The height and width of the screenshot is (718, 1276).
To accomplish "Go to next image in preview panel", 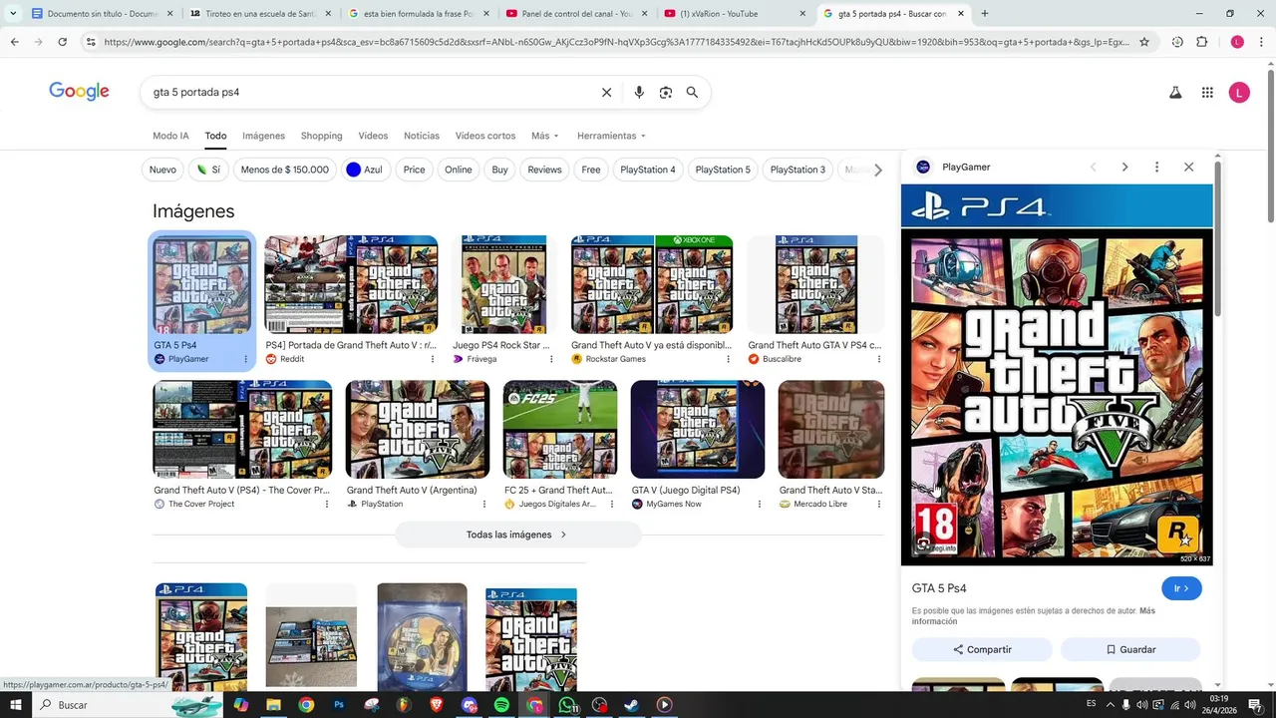I will point(1124,167).
